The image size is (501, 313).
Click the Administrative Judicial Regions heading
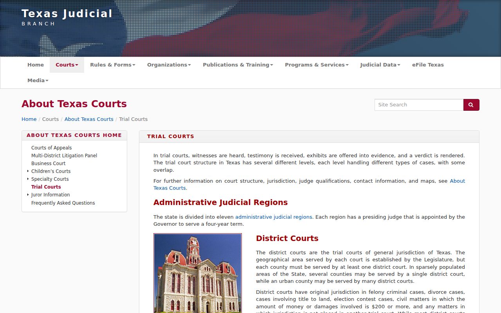pyautogui.click(x=220, y=203)
